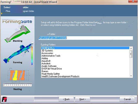
Task: Choose Axialis Software folder
Action: tap(85, 66)
